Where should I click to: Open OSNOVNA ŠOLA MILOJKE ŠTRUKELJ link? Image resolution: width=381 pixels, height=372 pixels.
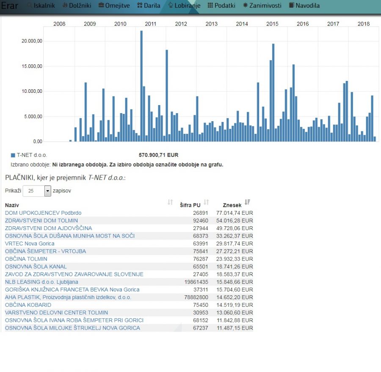coord(72,328)
